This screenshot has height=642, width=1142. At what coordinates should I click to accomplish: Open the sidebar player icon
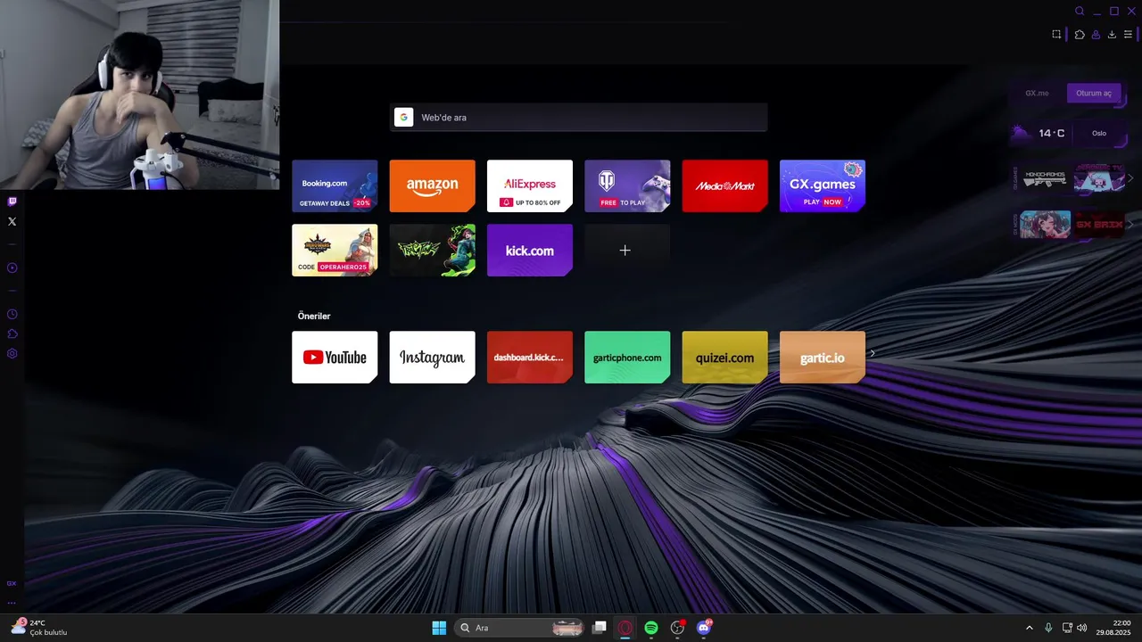pos(12,267)
